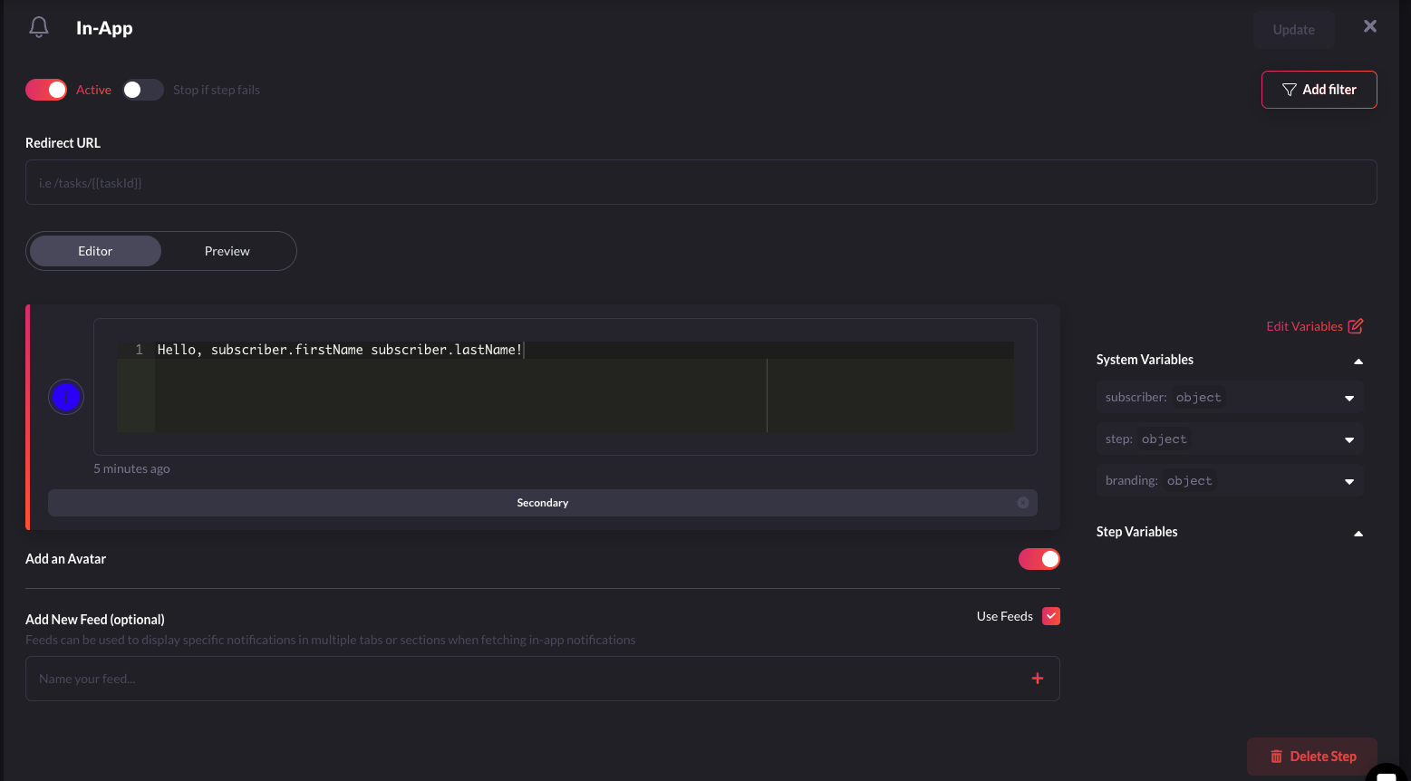Viewport: 1411px width, 781px height.
Task: Focus the Redirect URL input field
Action: tap(701, 182)
